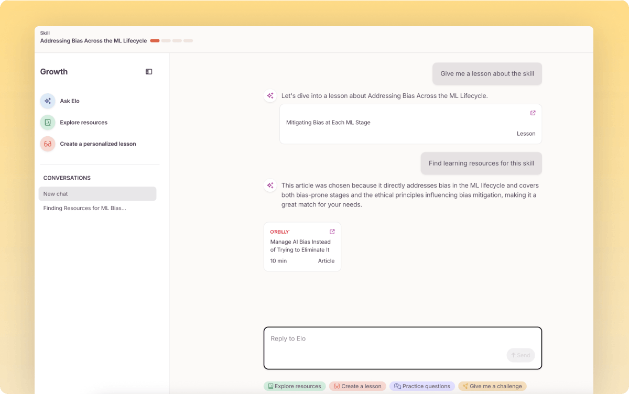Select Create a personalized lesson in sidebar
The height and width of the screenshot is (394, 629).
(98, 144)
